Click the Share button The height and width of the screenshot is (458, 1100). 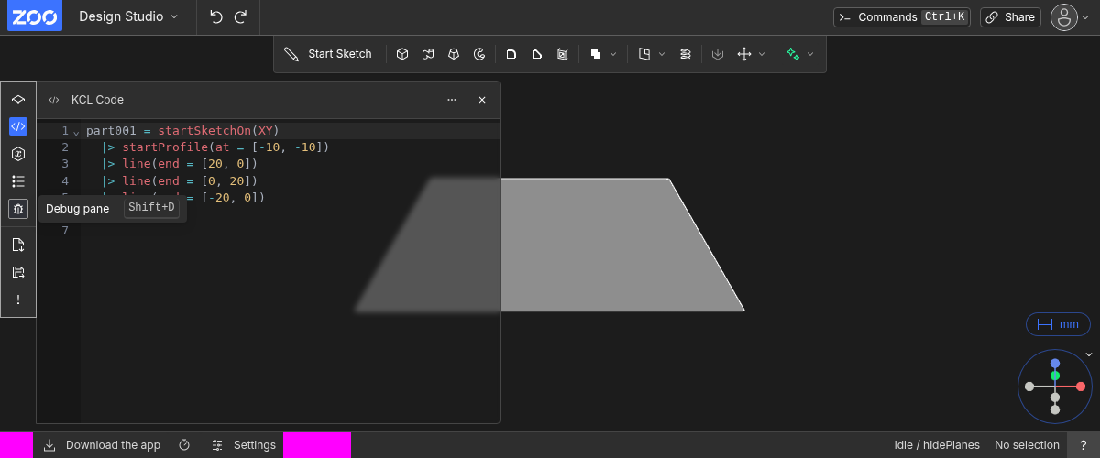tap(1010, 16)
